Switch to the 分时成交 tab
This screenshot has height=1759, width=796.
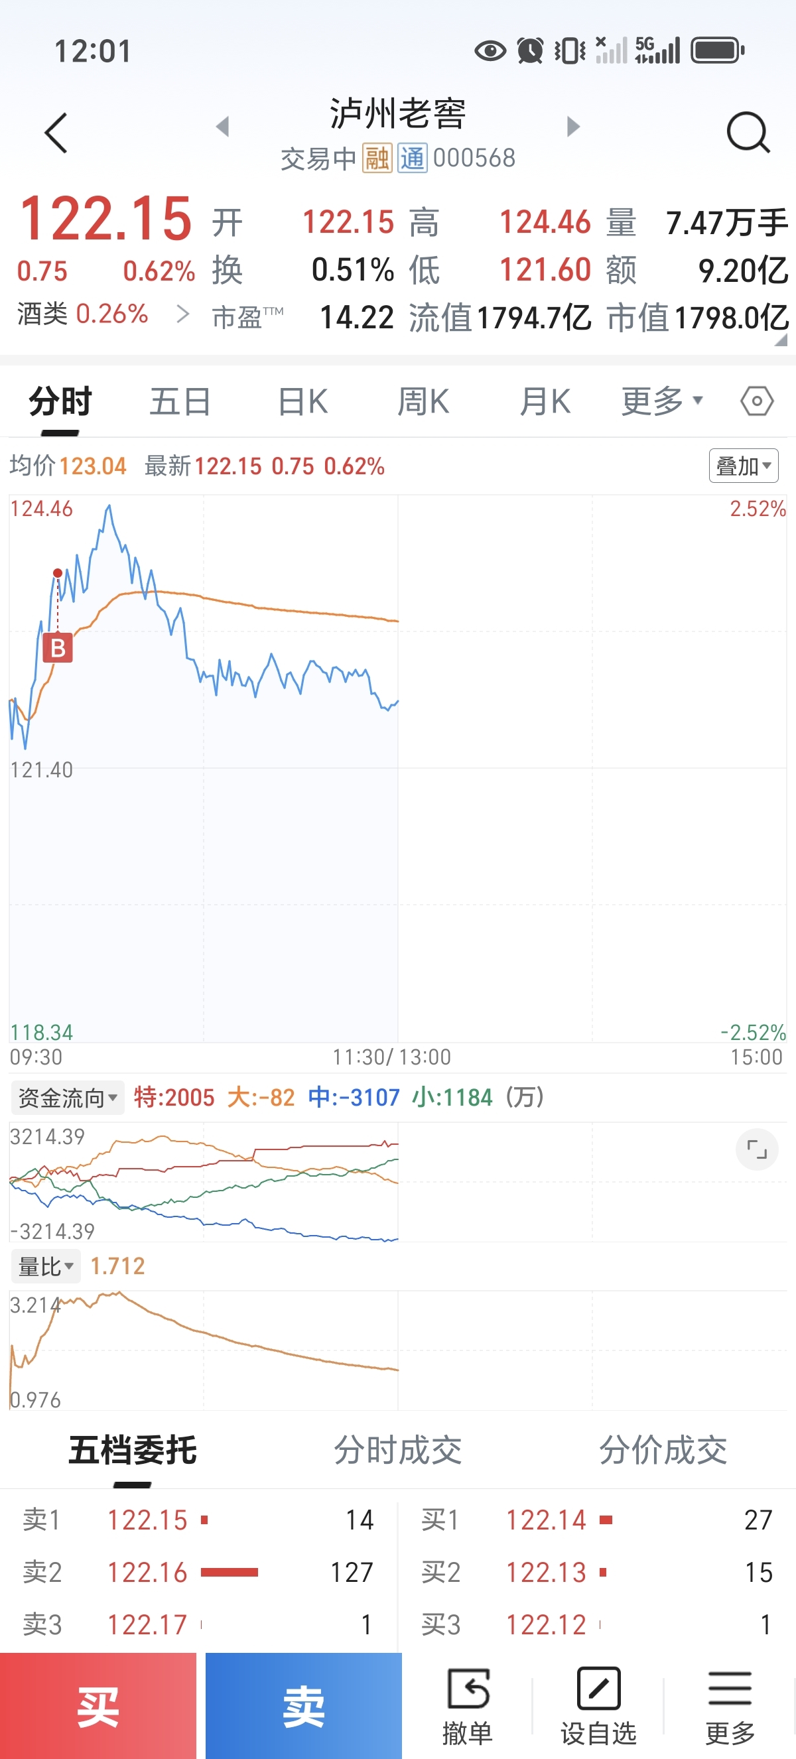[x=397, y=1450]
